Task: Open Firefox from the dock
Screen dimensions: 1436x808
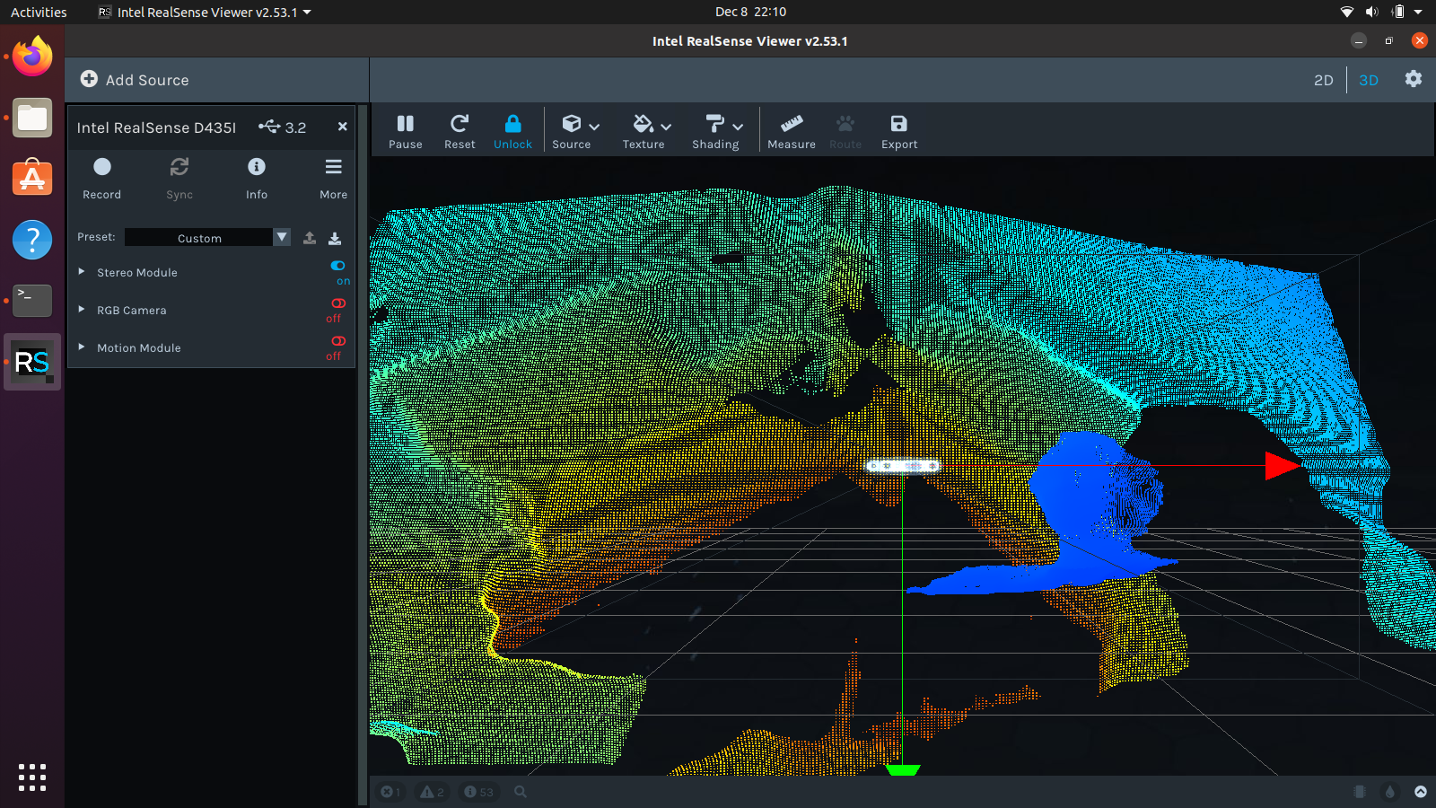Action: point(32,57)
